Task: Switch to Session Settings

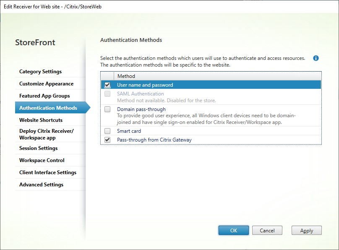Action: pos(39,148)
